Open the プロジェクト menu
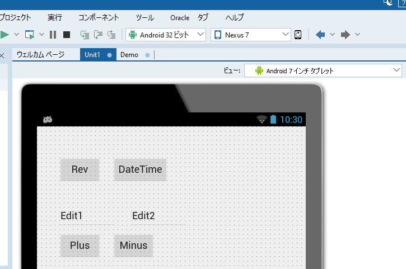406x269 pixels. [15, 17]
